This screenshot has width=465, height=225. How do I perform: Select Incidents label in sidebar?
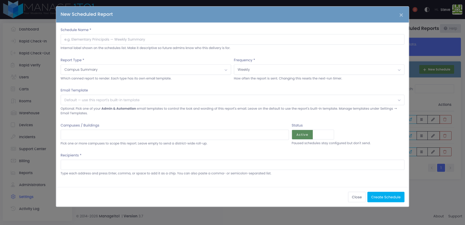27,137
